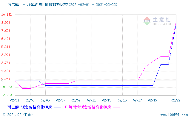Click the 2.73% y-axis label

tap(6, 63)
